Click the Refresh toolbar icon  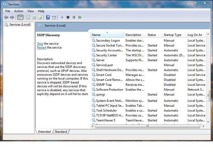click(34, 17)
